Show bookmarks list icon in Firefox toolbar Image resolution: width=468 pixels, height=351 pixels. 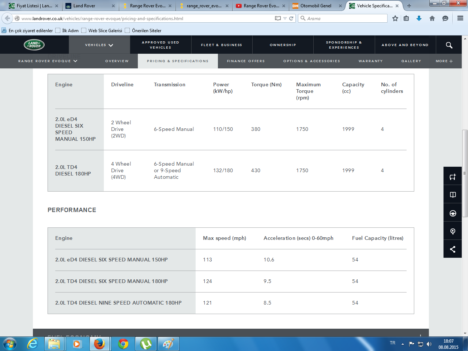tap(406, 18)
